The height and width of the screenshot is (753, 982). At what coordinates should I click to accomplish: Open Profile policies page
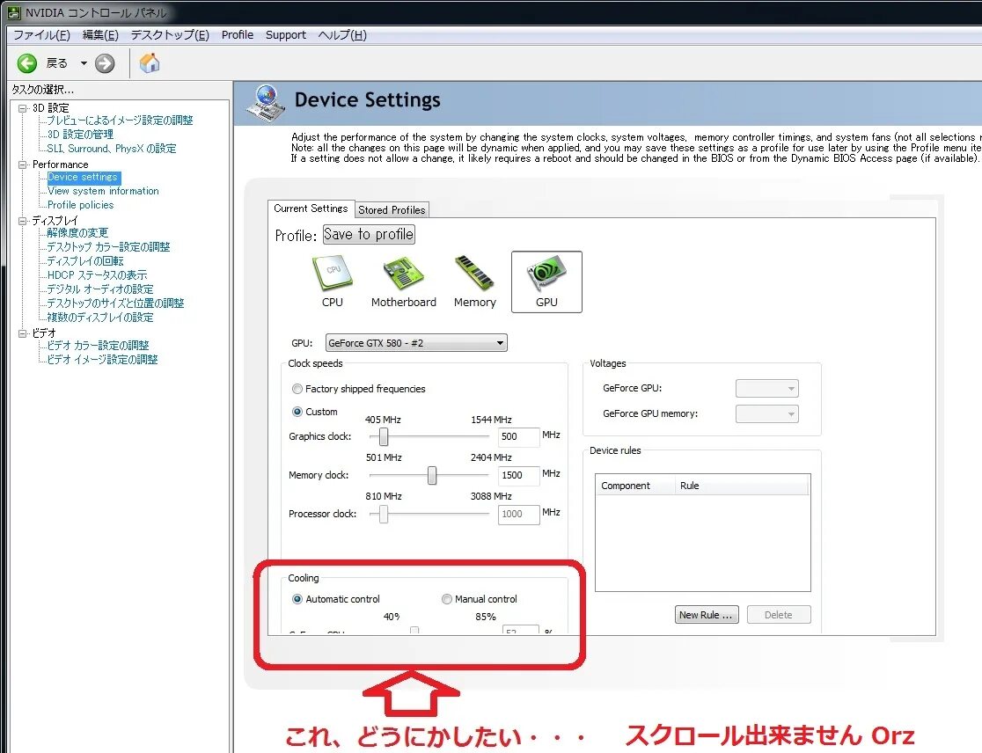(80, 205)
